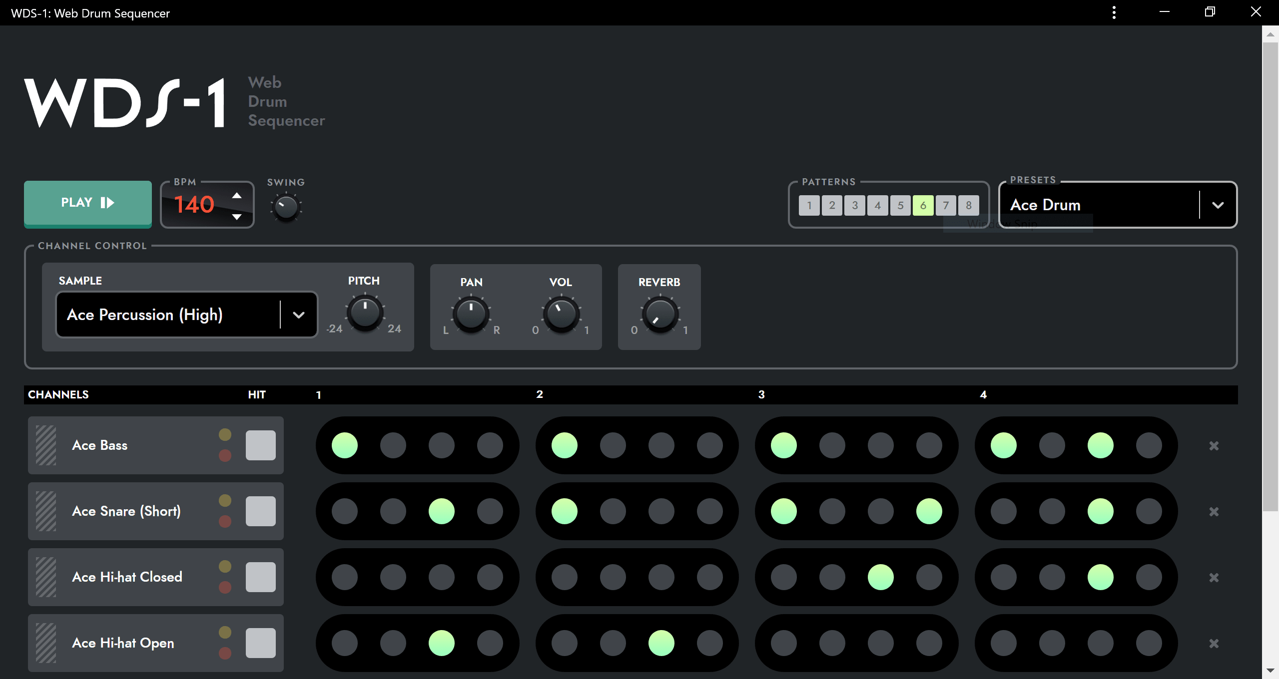Select pattern 7
This screenshot has height=679, width=1279.
click(x=946, y=205)
